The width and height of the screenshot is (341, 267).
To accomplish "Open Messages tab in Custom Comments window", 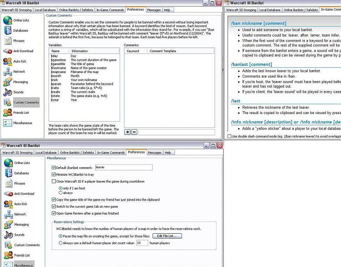I will pyautogui.click(x=154, y=10).
